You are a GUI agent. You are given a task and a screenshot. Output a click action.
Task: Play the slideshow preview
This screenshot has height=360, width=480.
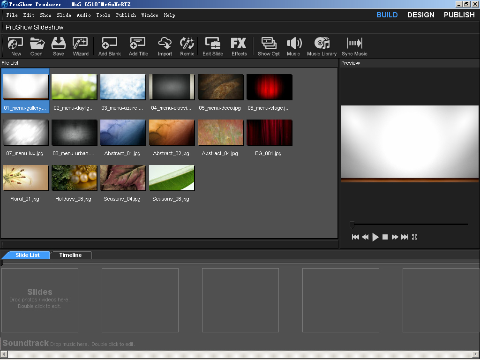tap(375, 237)
